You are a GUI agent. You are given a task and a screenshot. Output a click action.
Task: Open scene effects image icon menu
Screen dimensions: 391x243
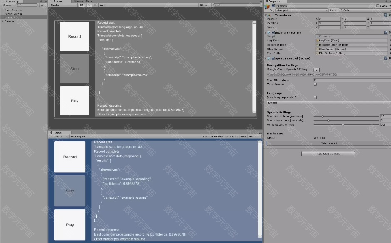(101, 5)
